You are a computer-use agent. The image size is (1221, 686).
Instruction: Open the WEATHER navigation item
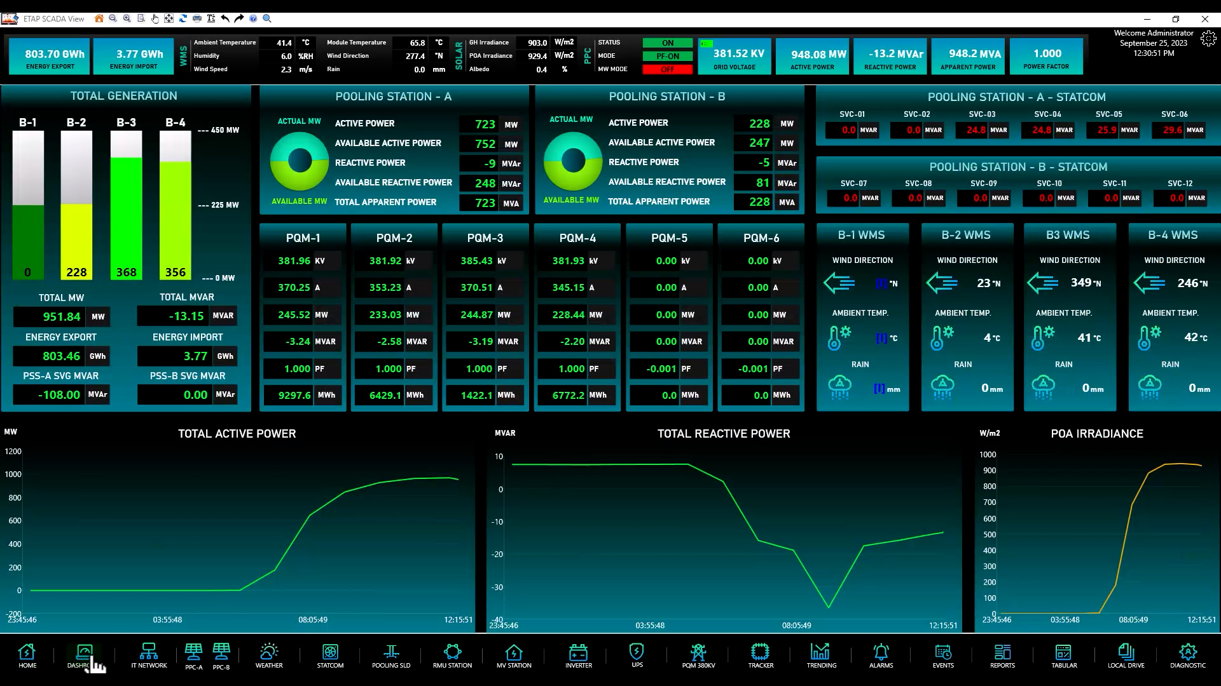pos(269,656)
